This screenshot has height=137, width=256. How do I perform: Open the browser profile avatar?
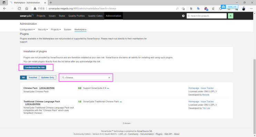coord(244,9)
